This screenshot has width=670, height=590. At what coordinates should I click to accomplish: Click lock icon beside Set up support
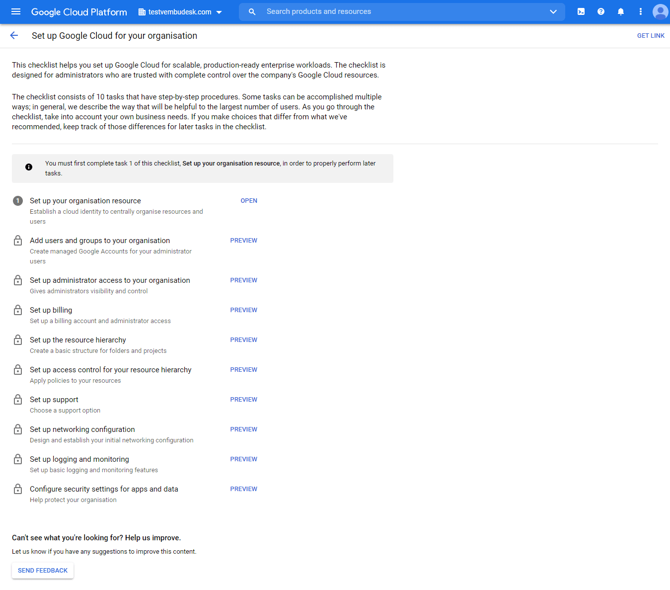click(x=18, y=400)
